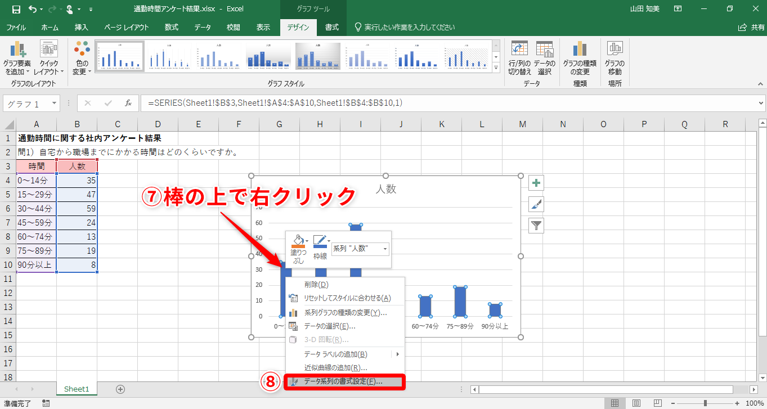The height and width of the screenshot is (409, 767).
Task: Click the 100% zoom level
Action: [754, 403]
